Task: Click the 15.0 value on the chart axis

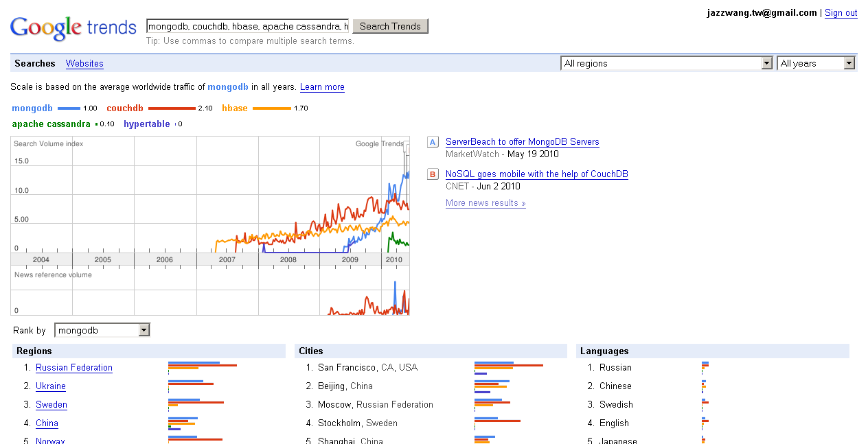Action: click(21, 161)
